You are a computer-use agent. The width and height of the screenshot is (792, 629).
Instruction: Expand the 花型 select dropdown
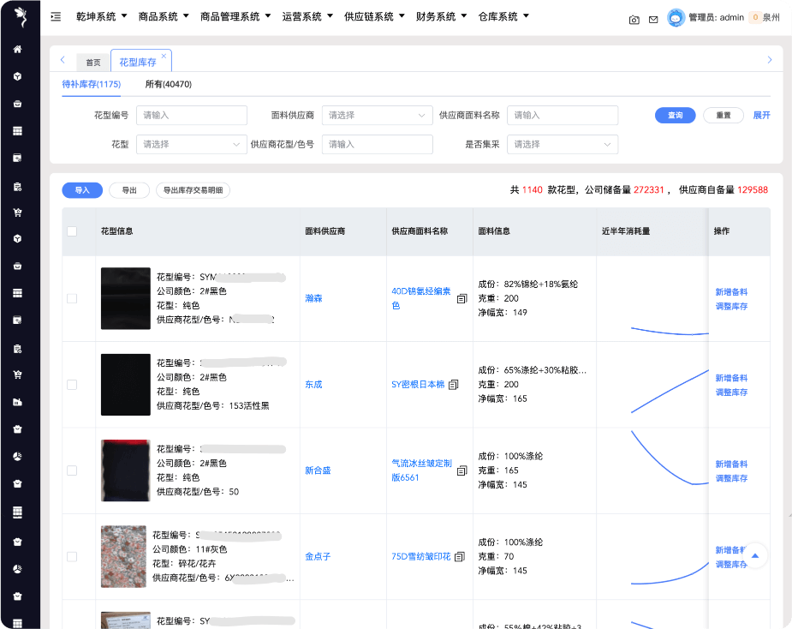click(x=191, y=145)
